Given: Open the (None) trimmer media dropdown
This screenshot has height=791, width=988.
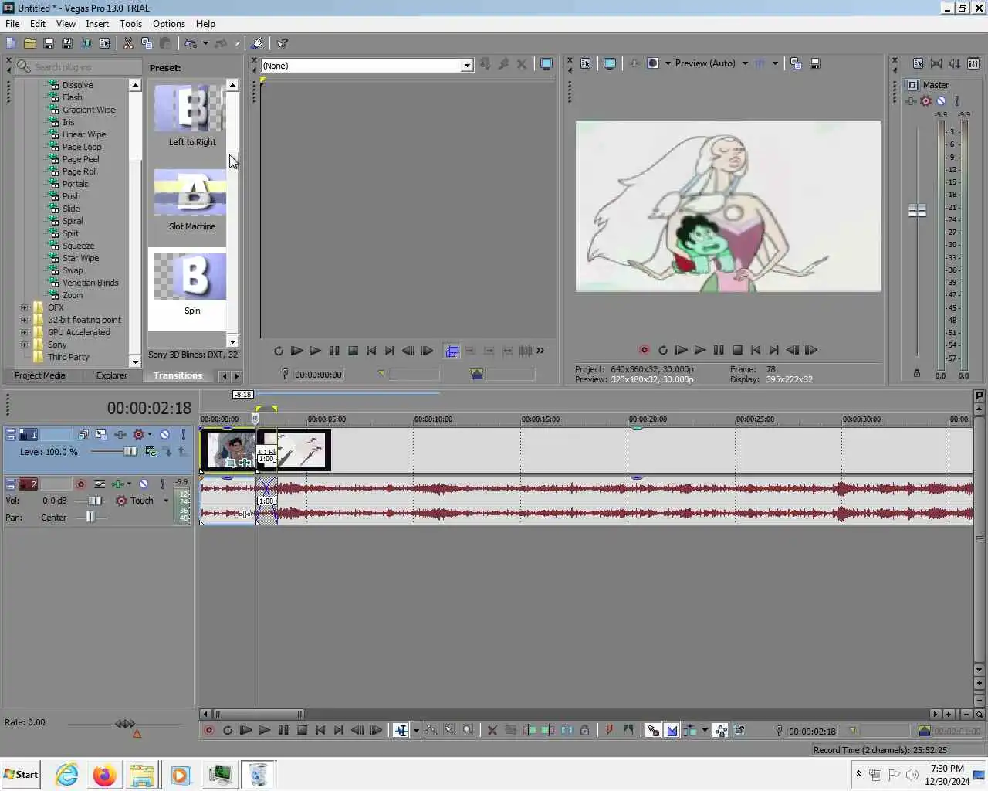Looking at the screenshot, I should (x=467, y=66).
